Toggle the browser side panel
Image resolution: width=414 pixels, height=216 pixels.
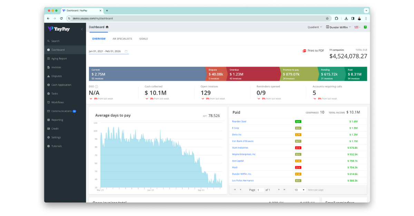tap(353, 18)
